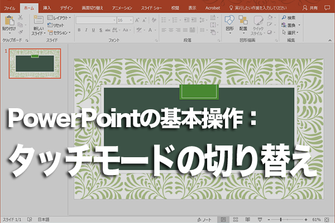Viewport: 335px width, 223px height.
Task: Click the Japanese (日本語) language indicator
Action: point(44,220)
